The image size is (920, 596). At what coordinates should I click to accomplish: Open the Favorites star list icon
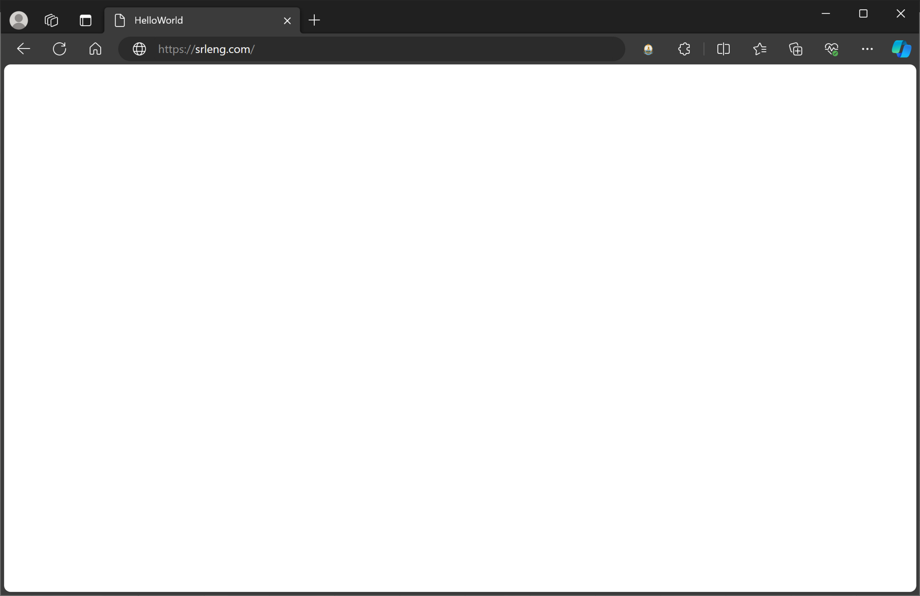coord(759,49)
